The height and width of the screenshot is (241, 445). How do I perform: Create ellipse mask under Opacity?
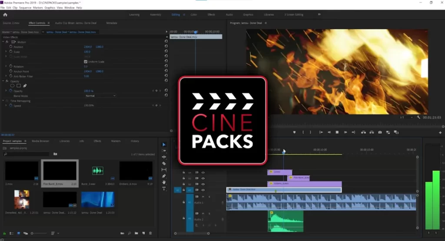point(12,86)
